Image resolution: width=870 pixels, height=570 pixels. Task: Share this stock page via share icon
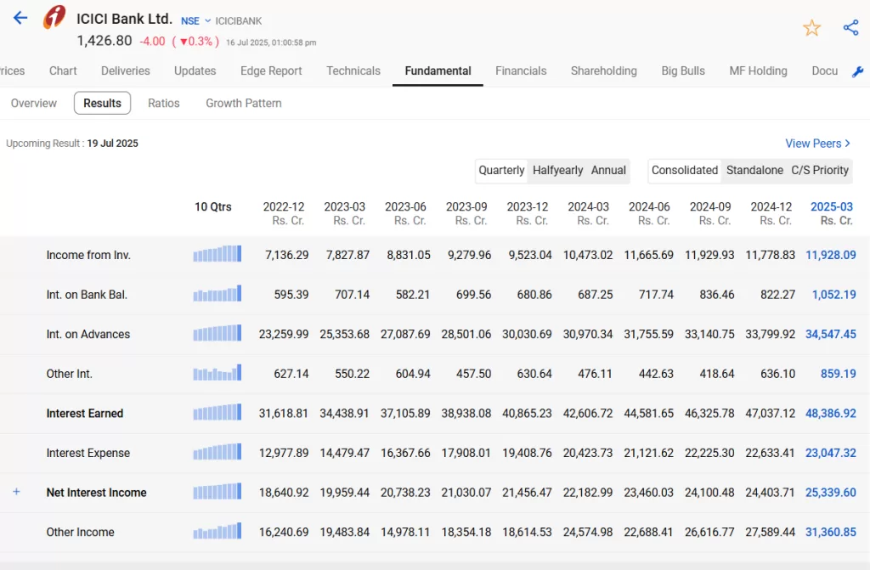point(850,28)
